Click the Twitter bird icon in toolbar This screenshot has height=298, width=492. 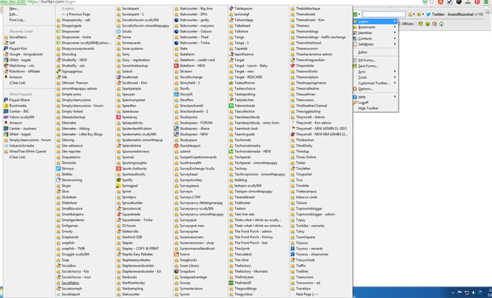tap(428, 14)
